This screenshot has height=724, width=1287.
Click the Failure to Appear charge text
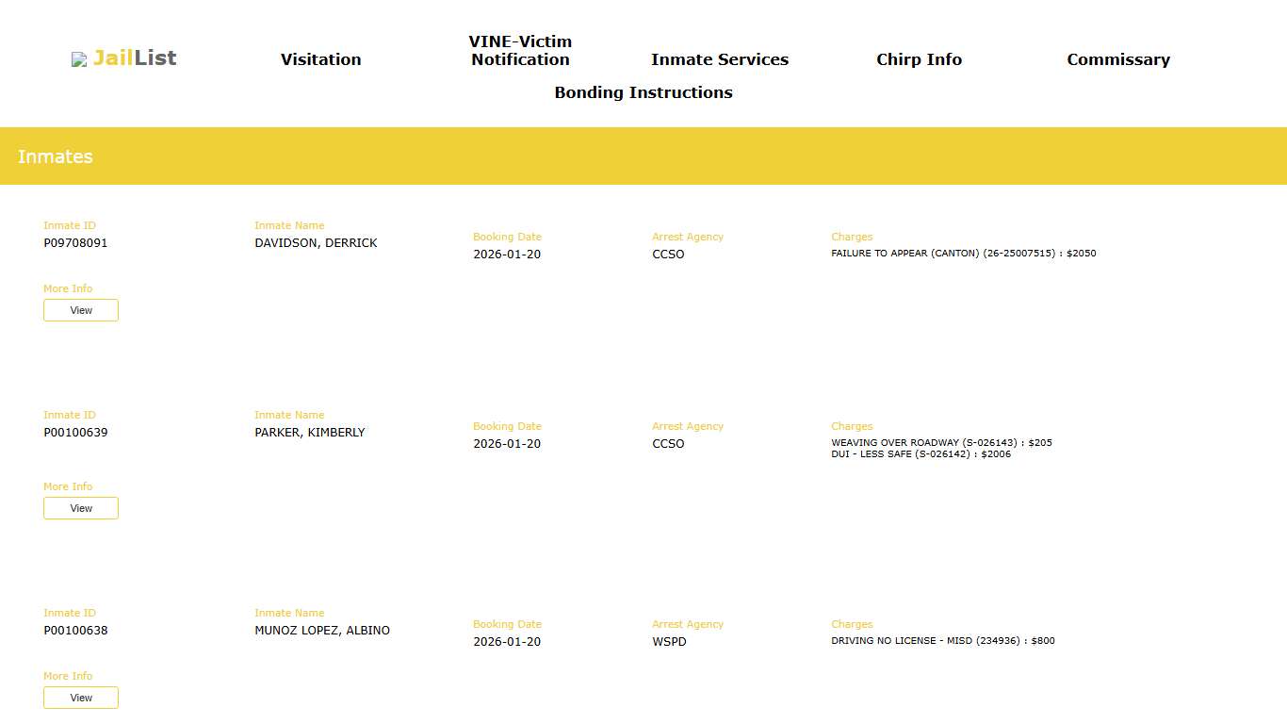pyautogui.click(x=963, y=254)
